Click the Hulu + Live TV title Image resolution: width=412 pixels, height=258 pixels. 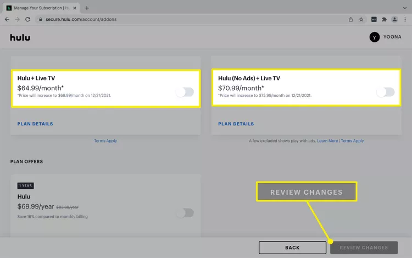point(36,78)
